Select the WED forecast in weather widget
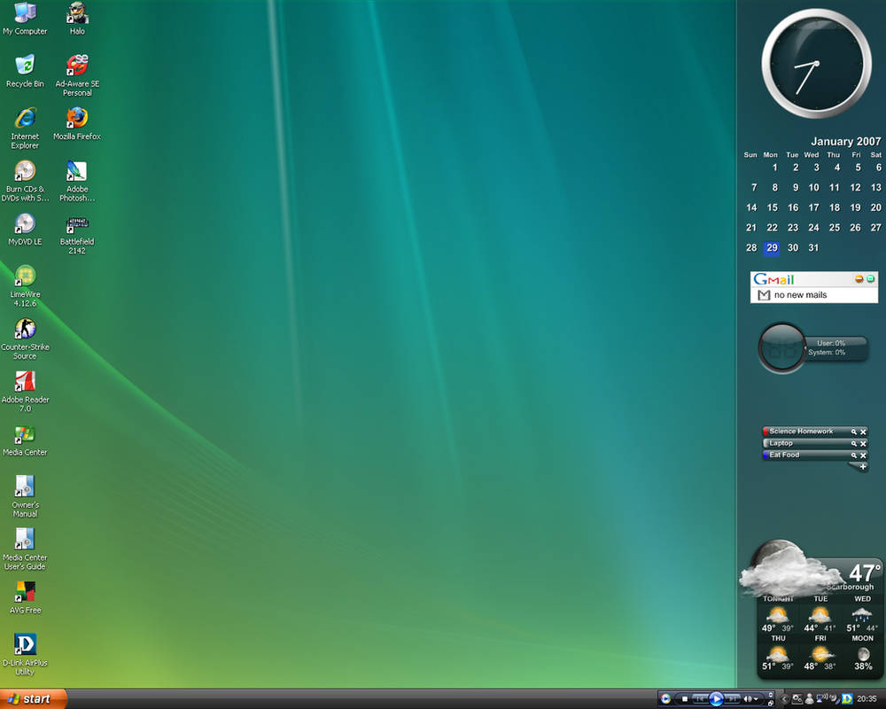Screen dimensions: 886x709 coord(862,614)
